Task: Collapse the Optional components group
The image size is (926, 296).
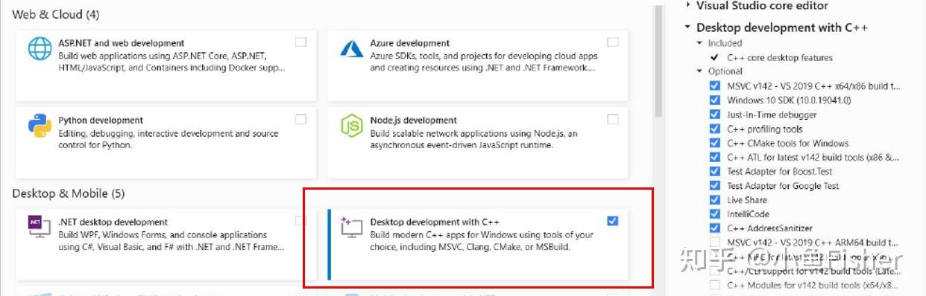Action: coord(700,71)
